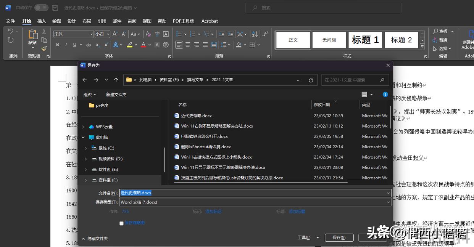Click Numbering list icon
The height and width of the screenshot is (247, 474).
[193, 34]
